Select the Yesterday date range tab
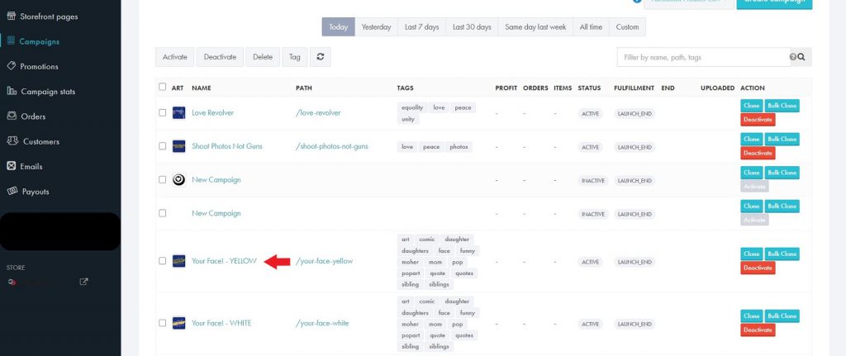 [377, 27]
